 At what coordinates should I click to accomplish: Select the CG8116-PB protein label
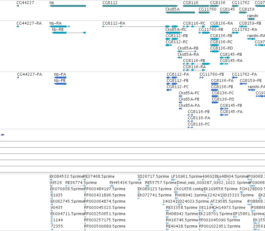tap(199, 112)
